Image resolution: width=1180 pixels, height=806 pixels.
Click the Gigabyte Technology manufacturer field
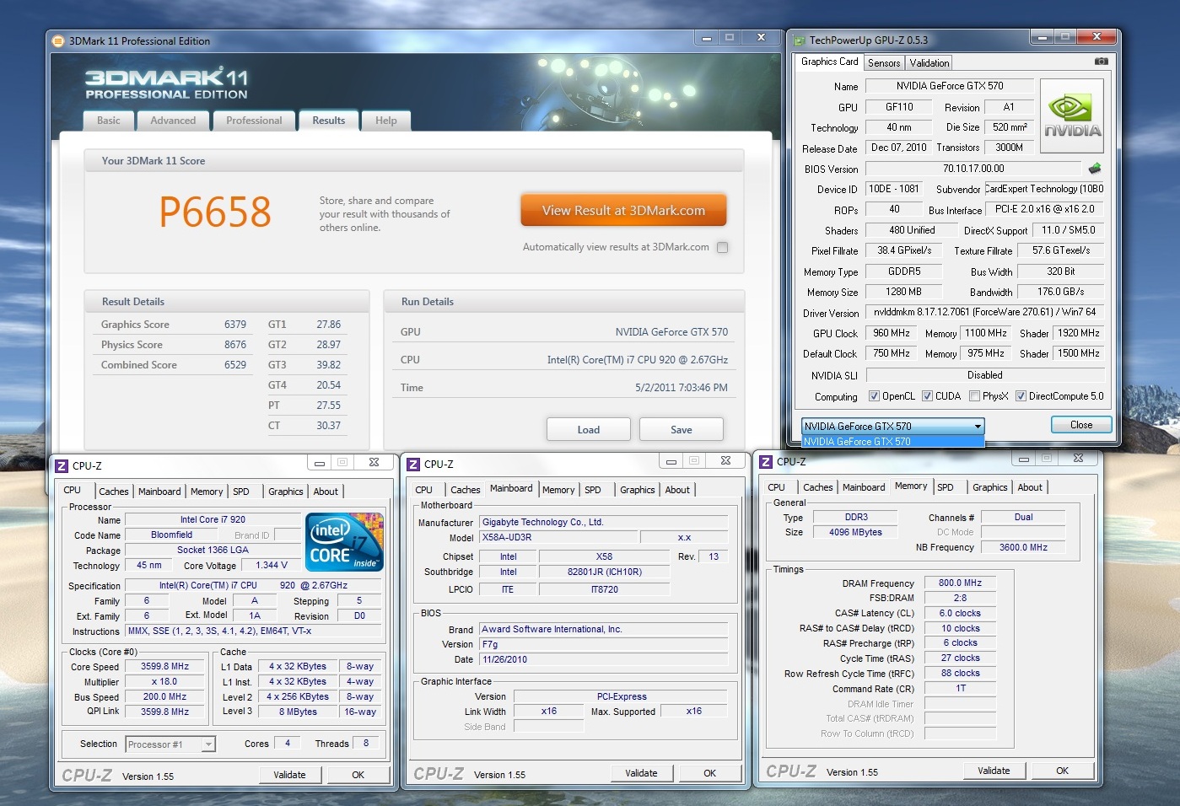[604, 523]
